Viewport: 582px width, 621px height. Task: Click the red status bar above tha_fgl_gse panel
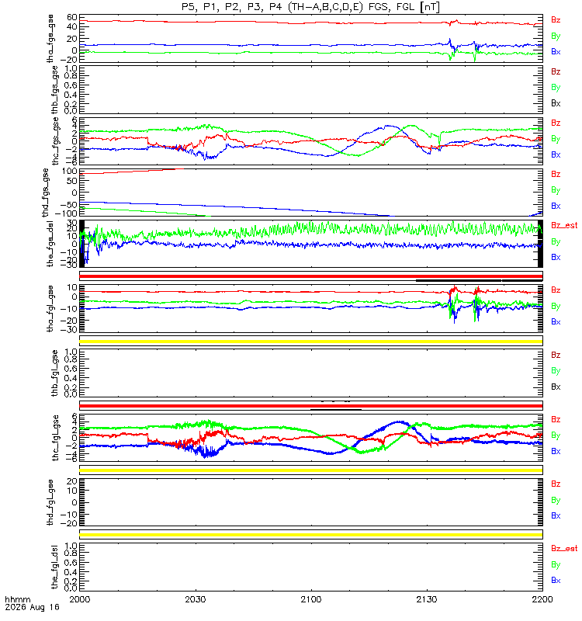(311, 276)
